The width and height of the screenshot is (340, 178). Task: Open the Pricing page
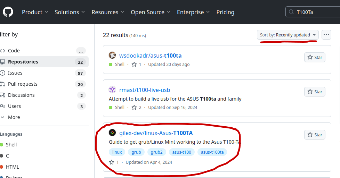(x=225, y=12)
